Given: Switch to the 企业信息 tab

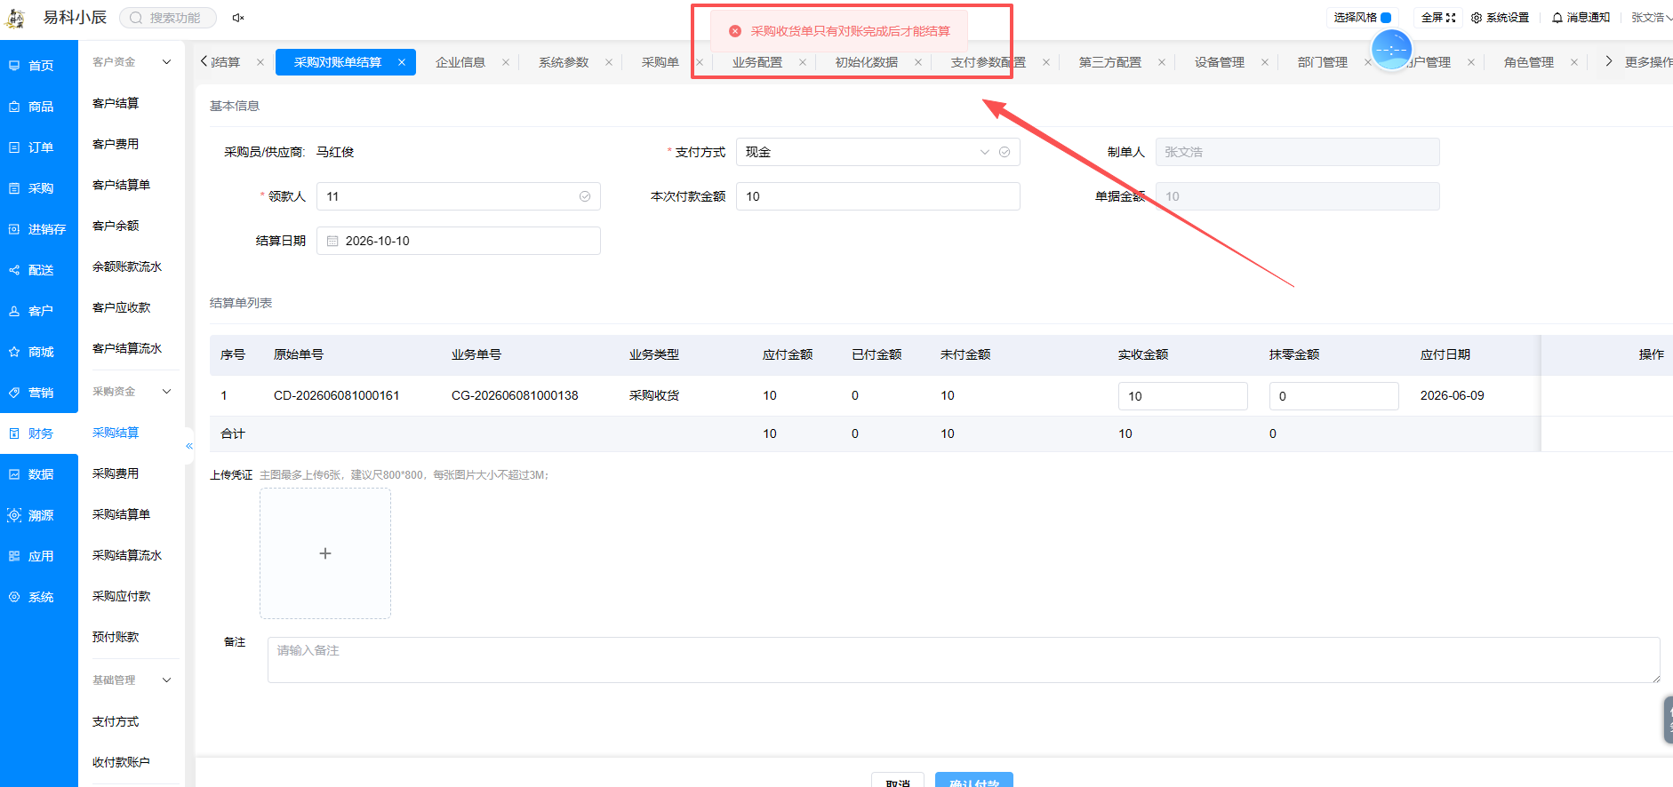Looking at the screenshot, I should coord(460,62).
